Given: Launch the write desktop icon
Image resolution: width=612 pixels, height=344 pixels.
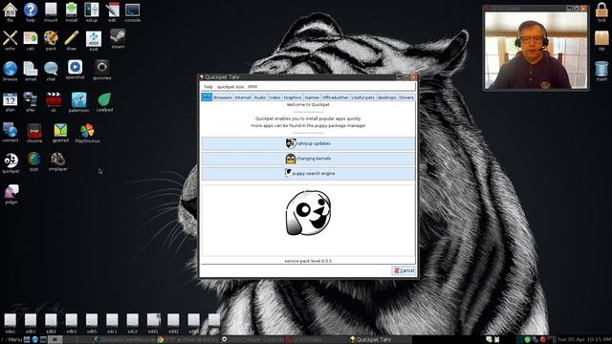Looking at the screenshot, I should pyautogui.click(x=10, y=40).
